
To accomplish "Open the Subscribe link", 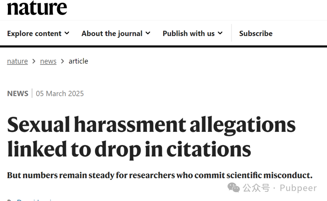I will click(256, 33).
